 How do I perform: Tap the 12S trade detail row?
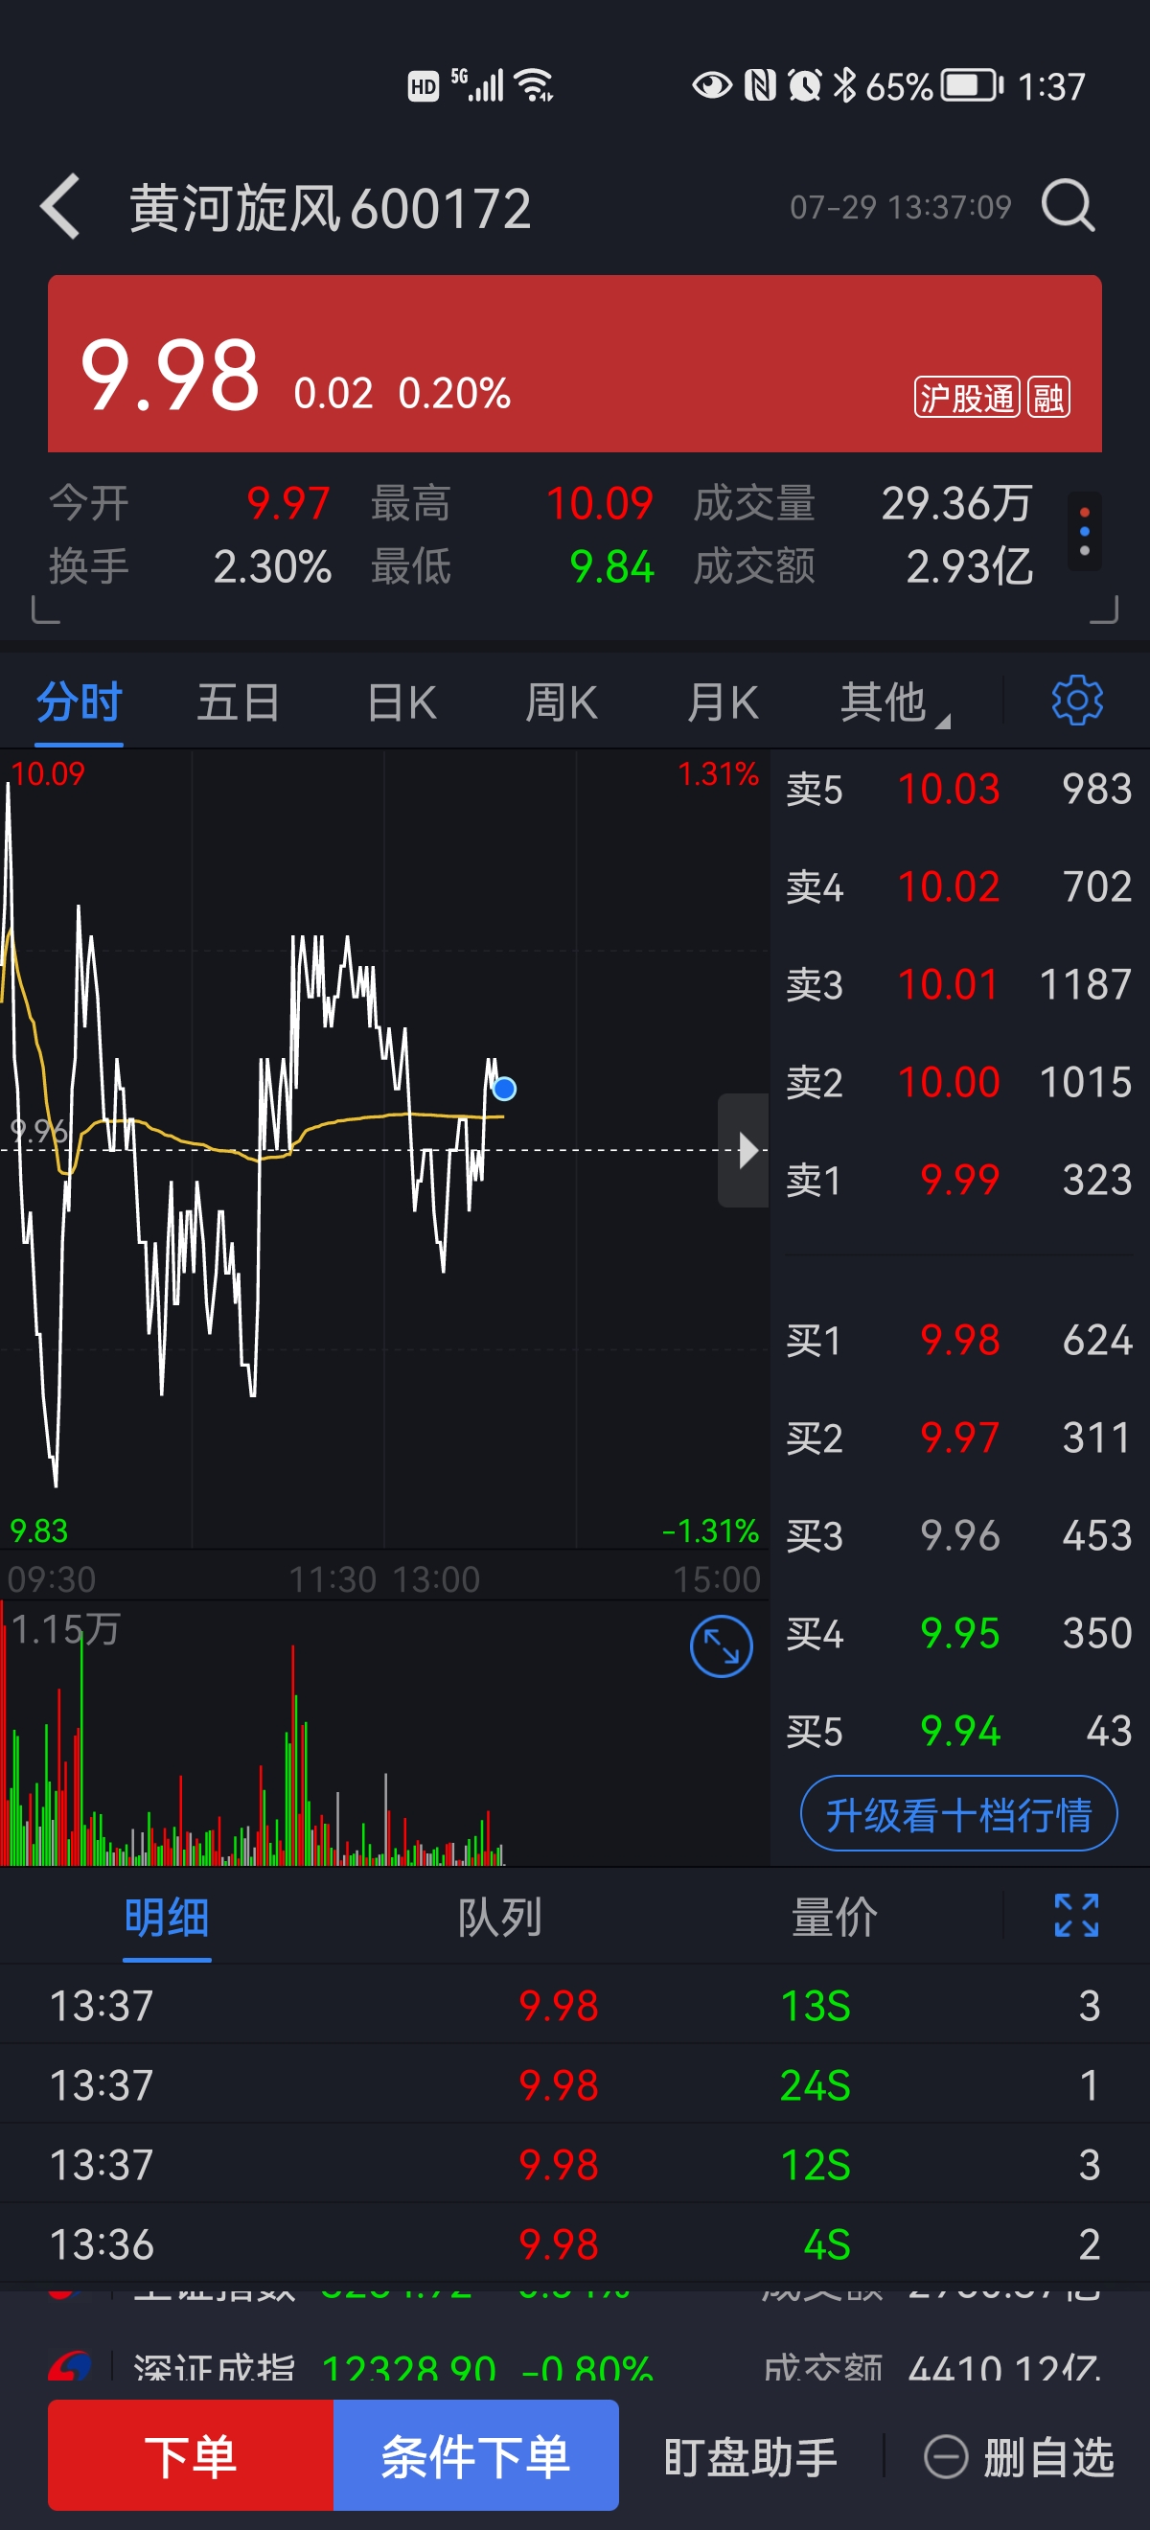coord(574,2165)
